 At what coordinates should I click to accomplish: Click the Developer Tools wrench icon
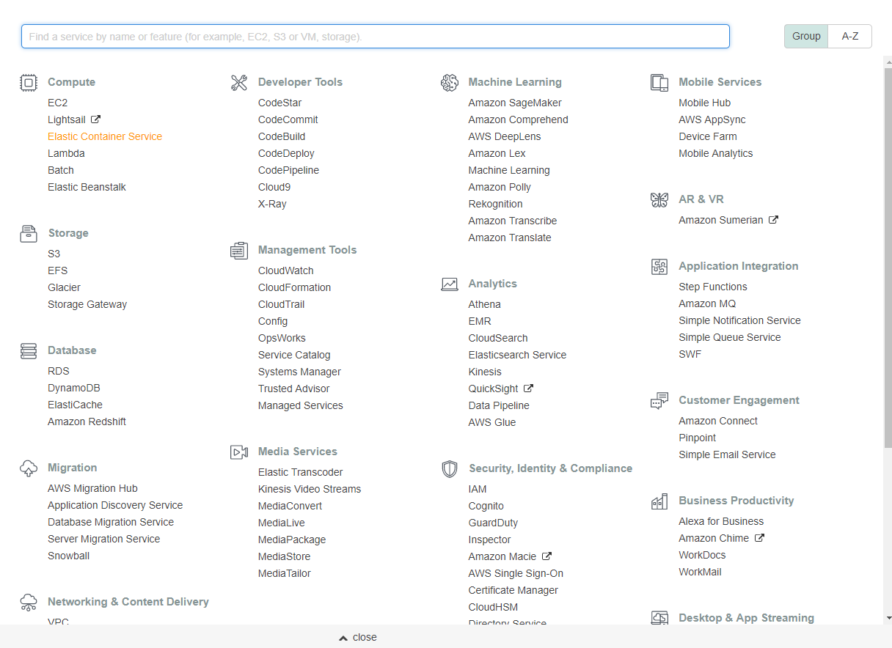pos(239,82)
